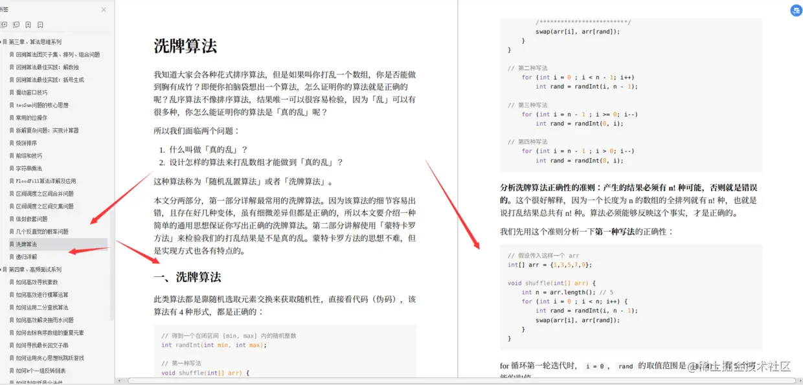Click code line int[] arr = {1,3,5,7,9};
This screenshot has height=385, width=803.
point(550,265)
